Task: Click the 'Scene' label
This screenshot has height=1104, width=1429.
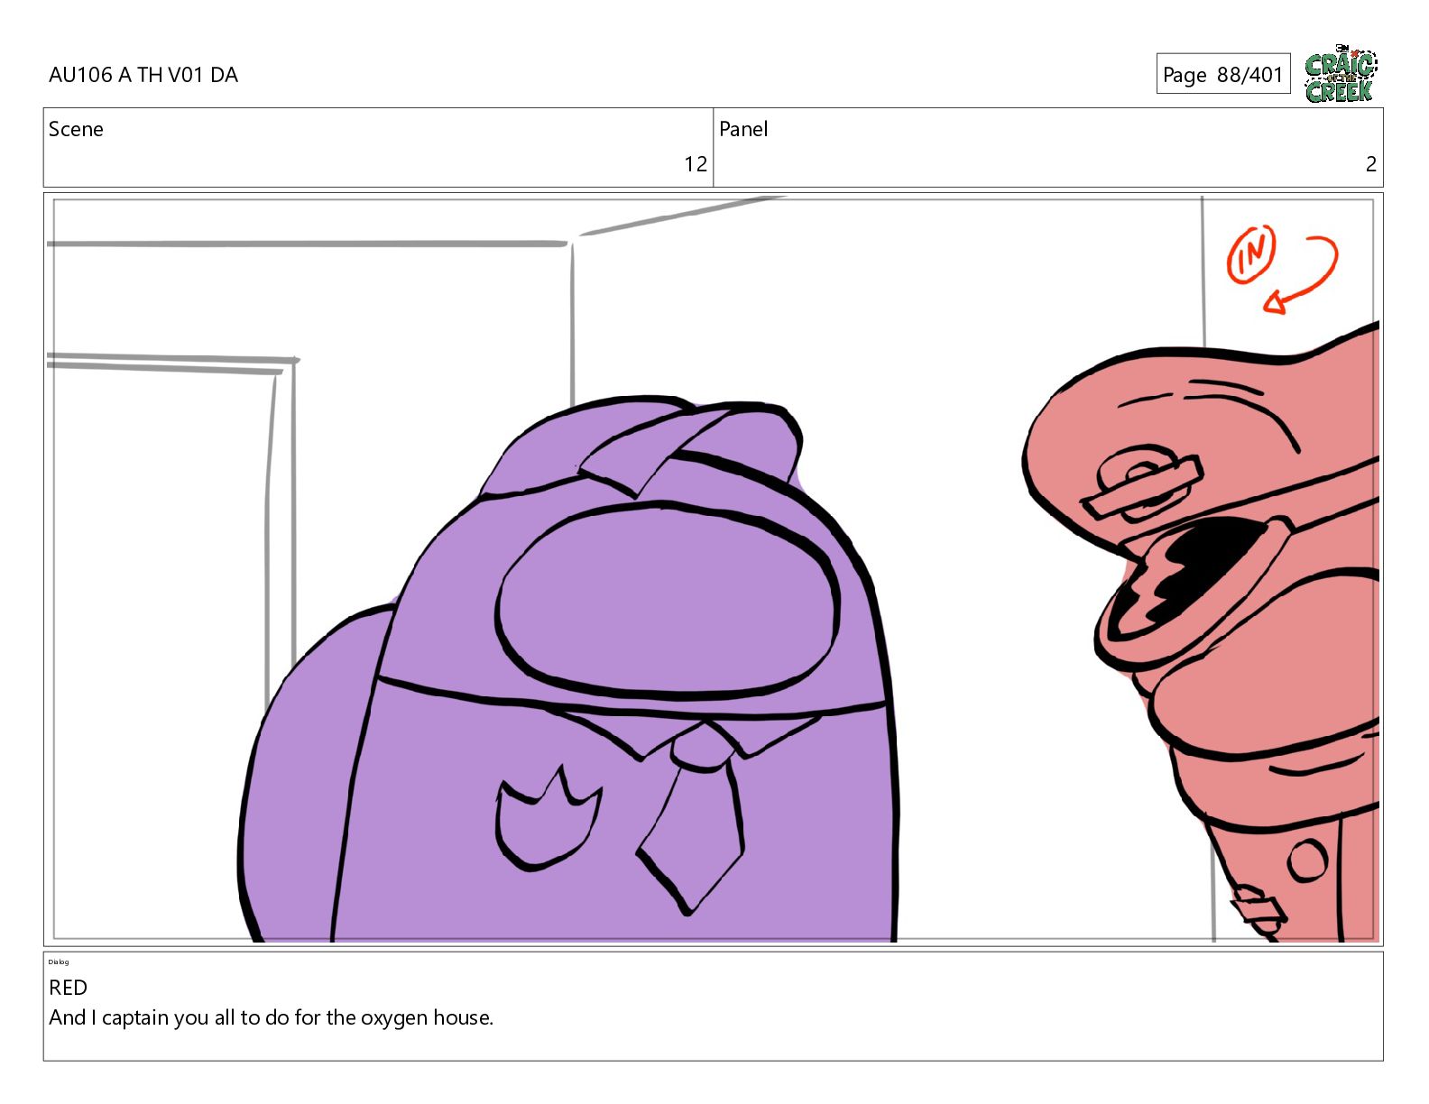Action: [76, 129]
